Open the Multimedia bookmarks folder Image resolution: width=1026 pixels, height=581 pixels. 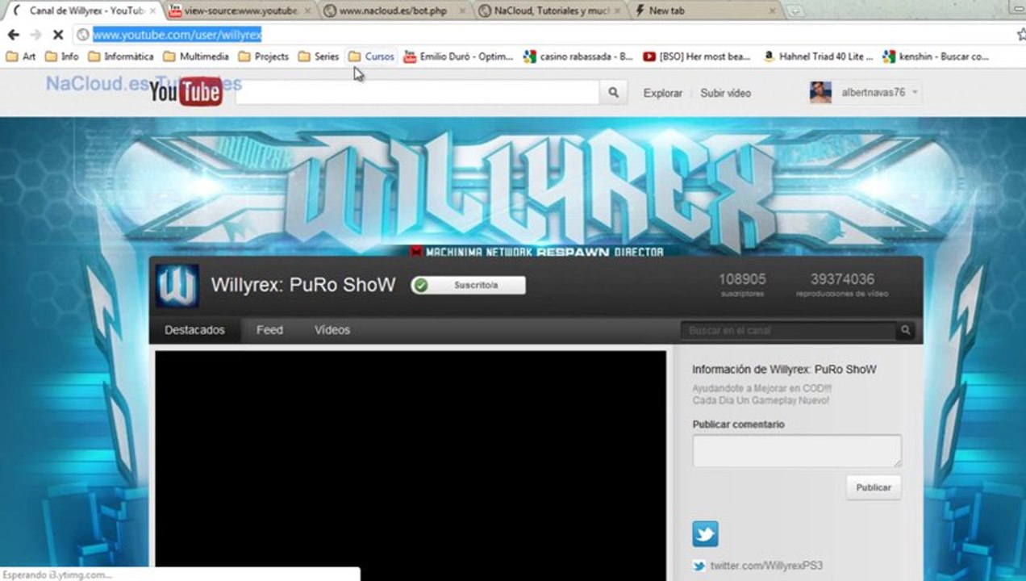(196, 56)
